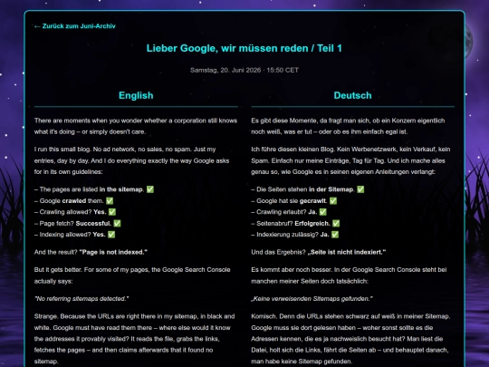The width and height of the screenshot is (489, 367).
Task: Click the checkmark next to 'Crawling allowed? Yes.'
Action: pyautogui.click(x=112, y=212)
